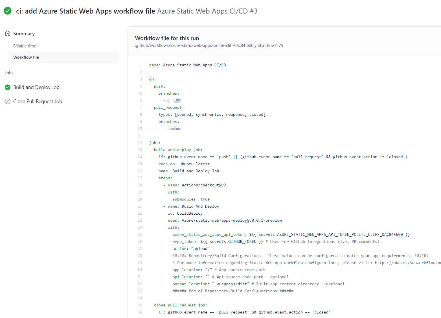Viewport: 441px width, 318px height.
Task: Click 'name: Azure Static Web Apps CI/CD' line
Action: coord(188,65)
